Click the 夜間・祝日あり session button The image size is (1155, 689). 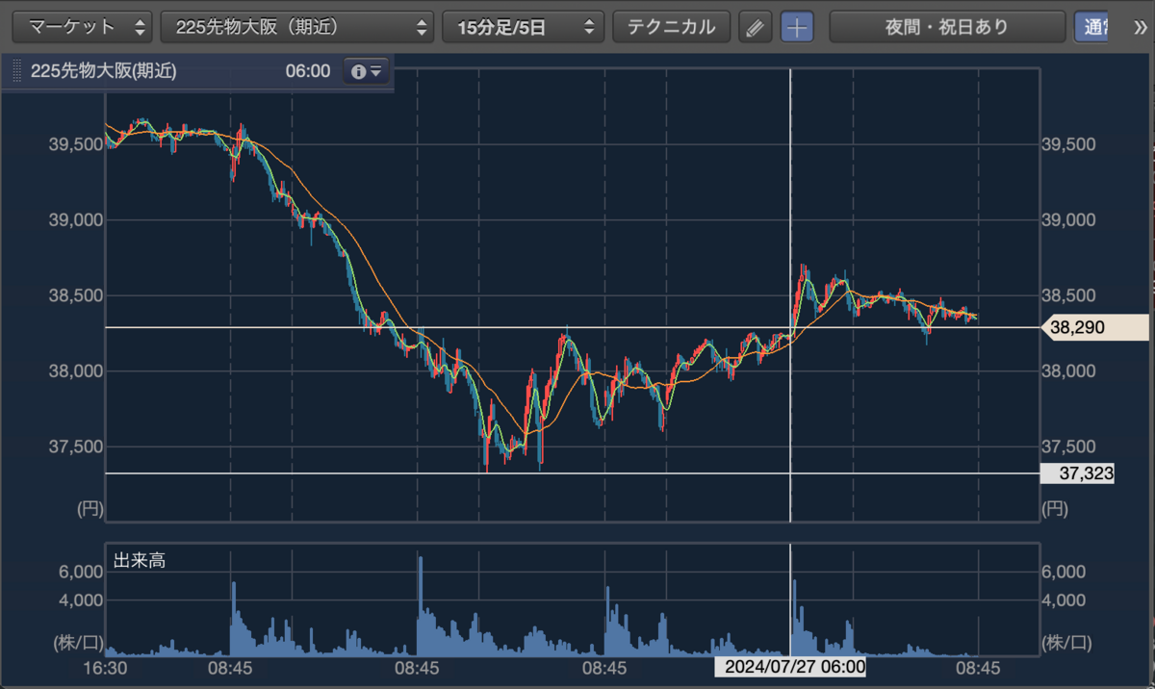pyautogui.click(x=947, y=27)
